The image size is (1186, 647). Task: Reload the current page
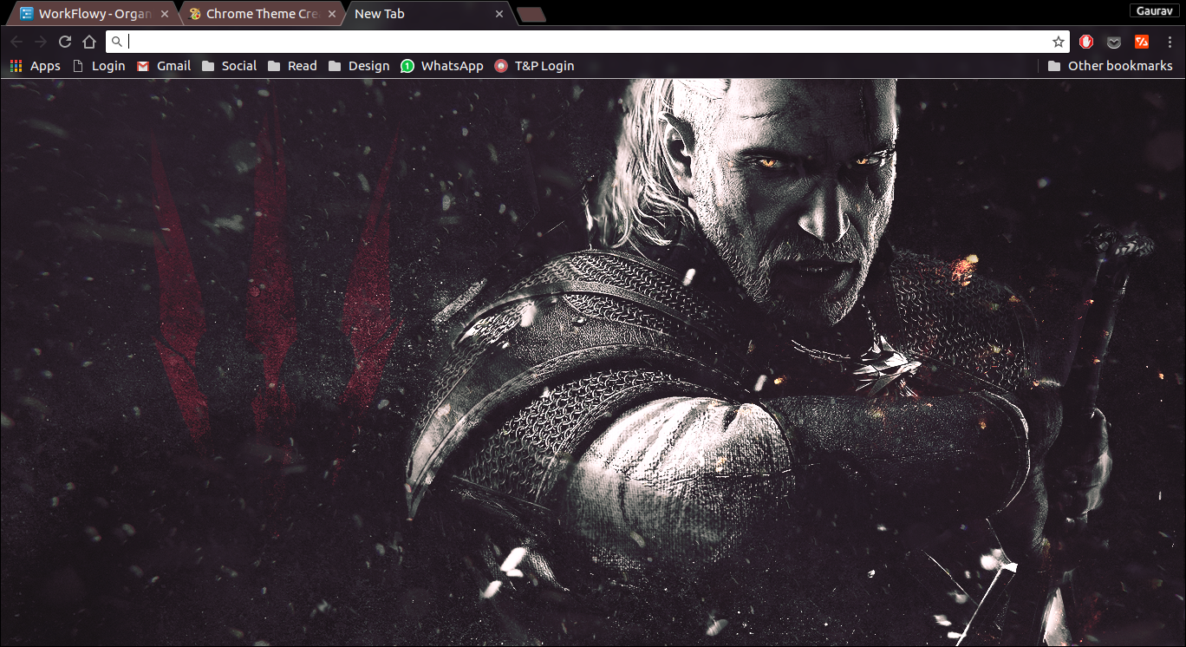point(65,42)
